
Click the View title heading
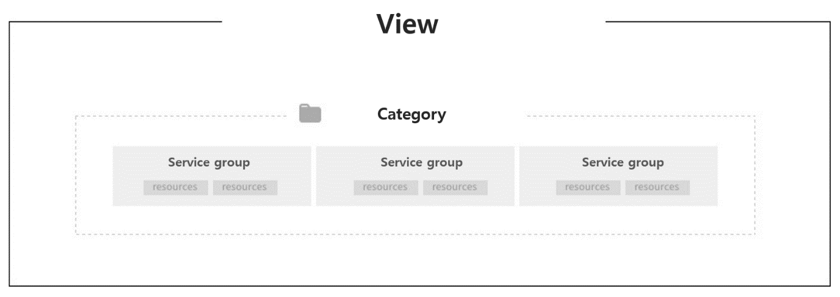click(407, 24)
